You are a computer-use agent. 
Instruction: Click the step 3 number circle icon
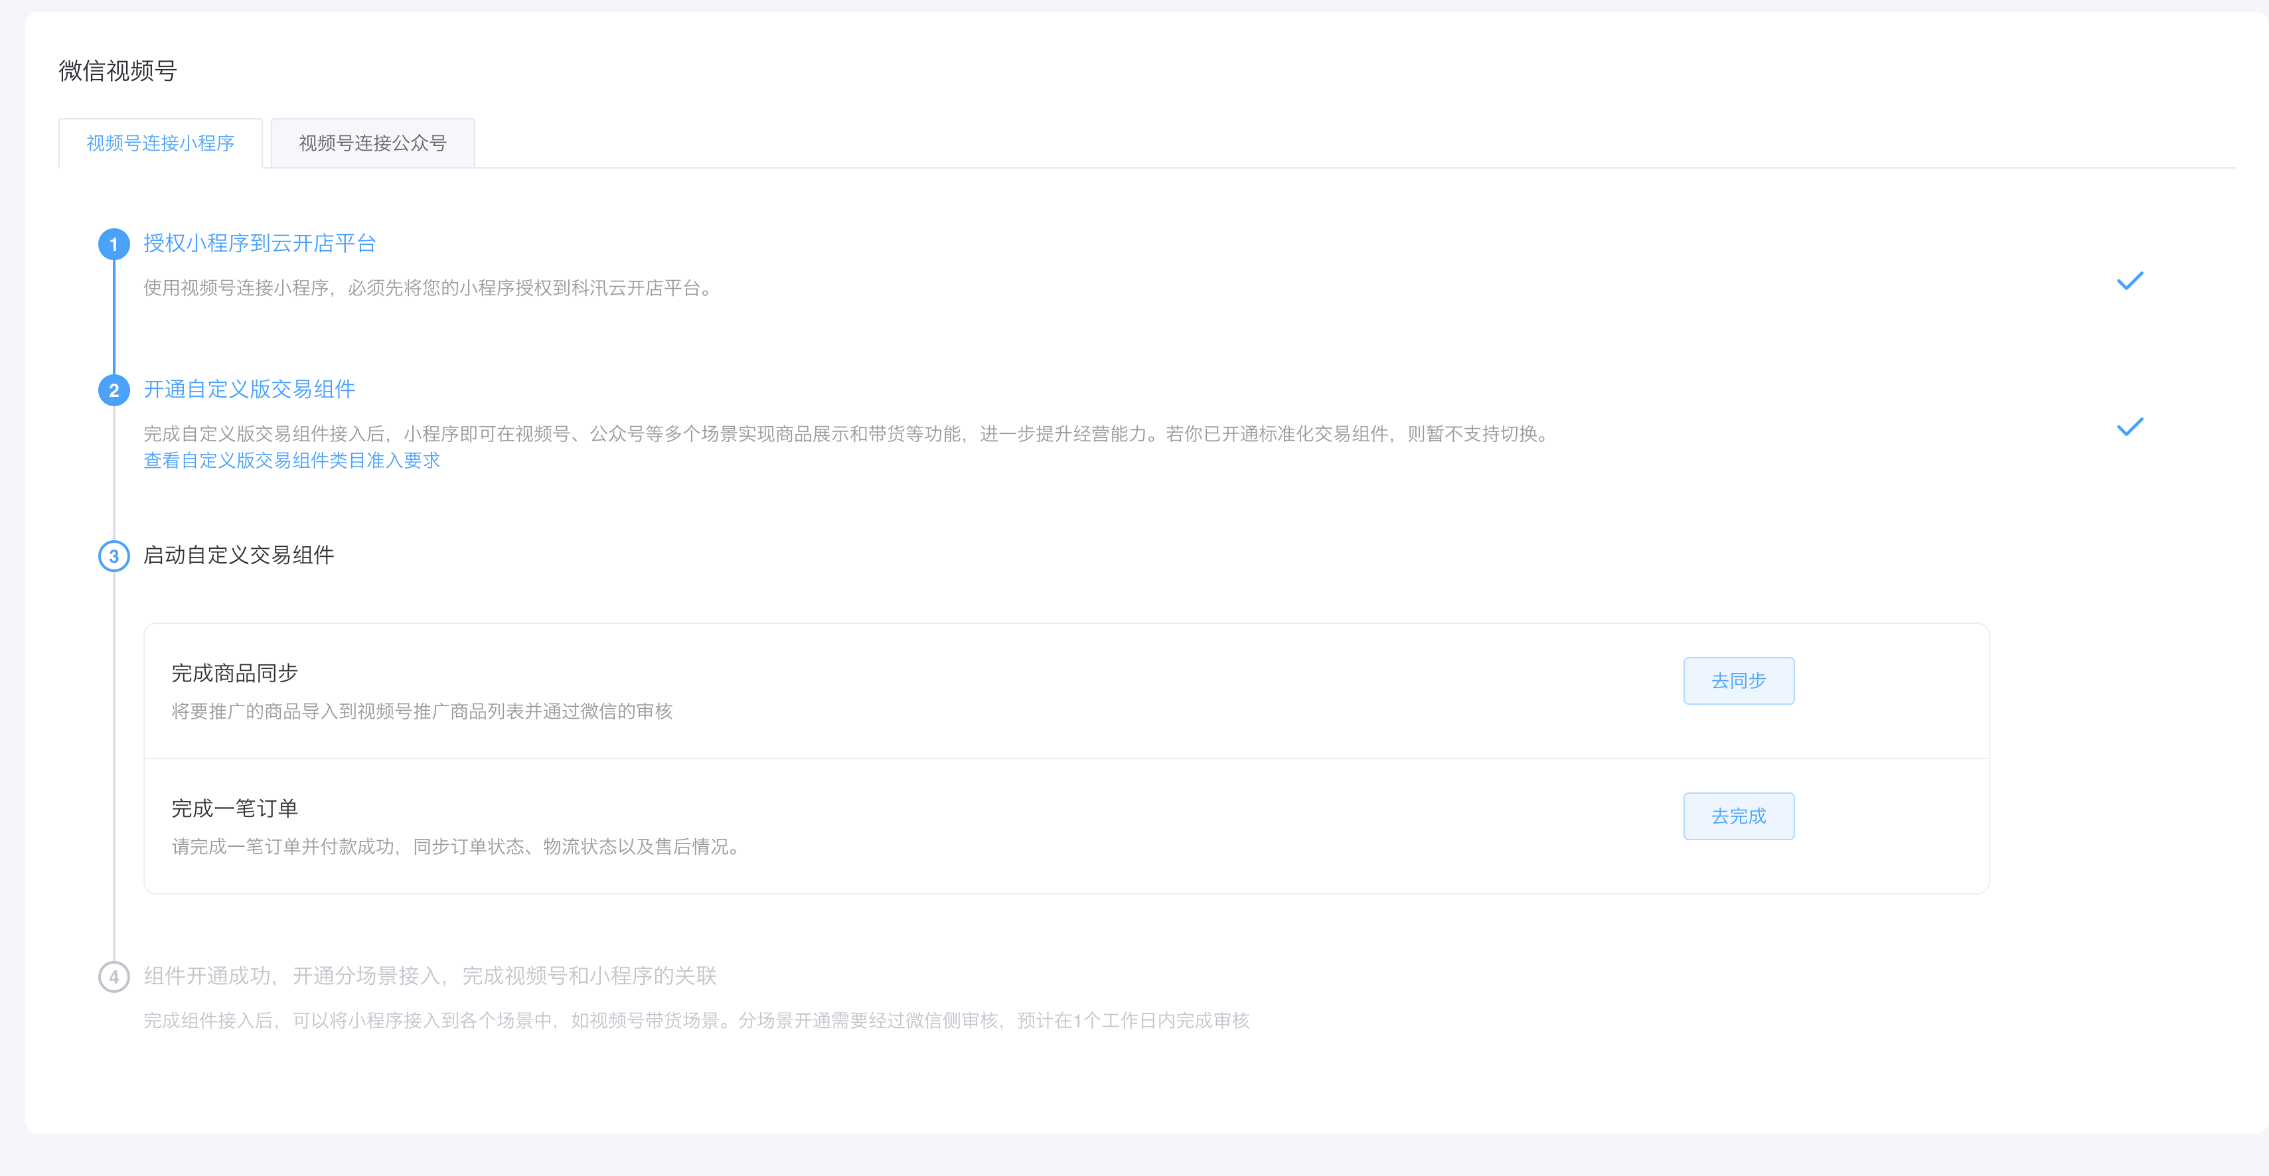(x=114, y=556)
